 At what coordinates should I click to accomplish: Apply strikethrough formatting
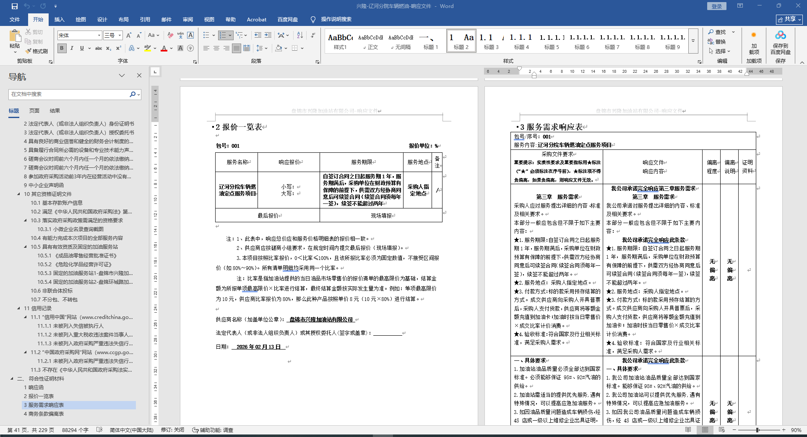[99, 48]
